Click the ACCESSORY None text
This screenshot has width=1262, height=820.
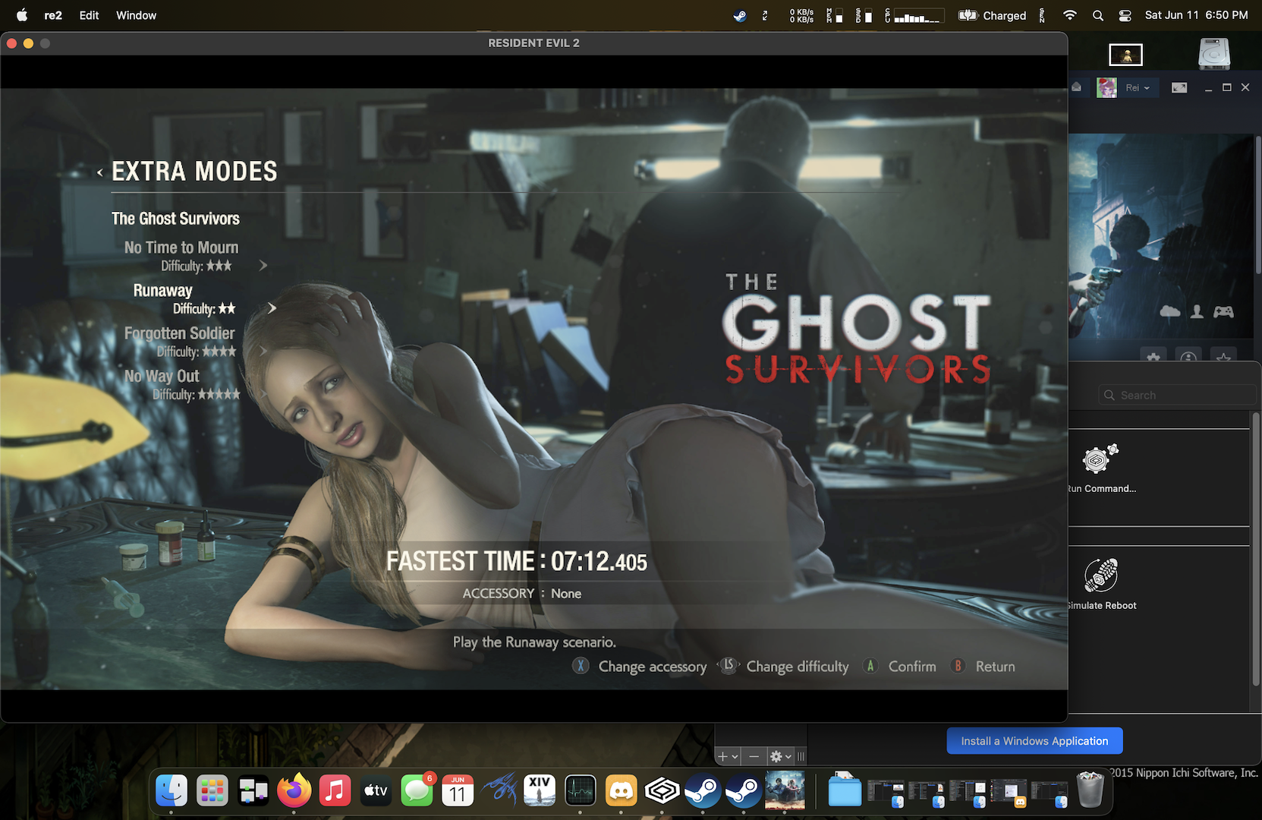522,594
